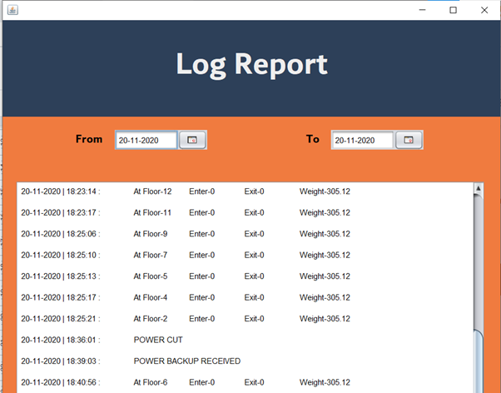Click 'Weight-305.12' in the Floor-9 row
Screen dimensions: 501x393
[325, 234]
